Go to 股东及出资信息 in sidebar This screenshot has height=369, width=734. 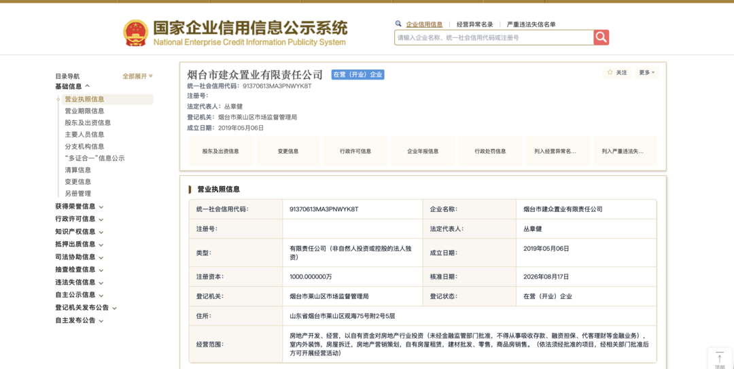[88, 123]
